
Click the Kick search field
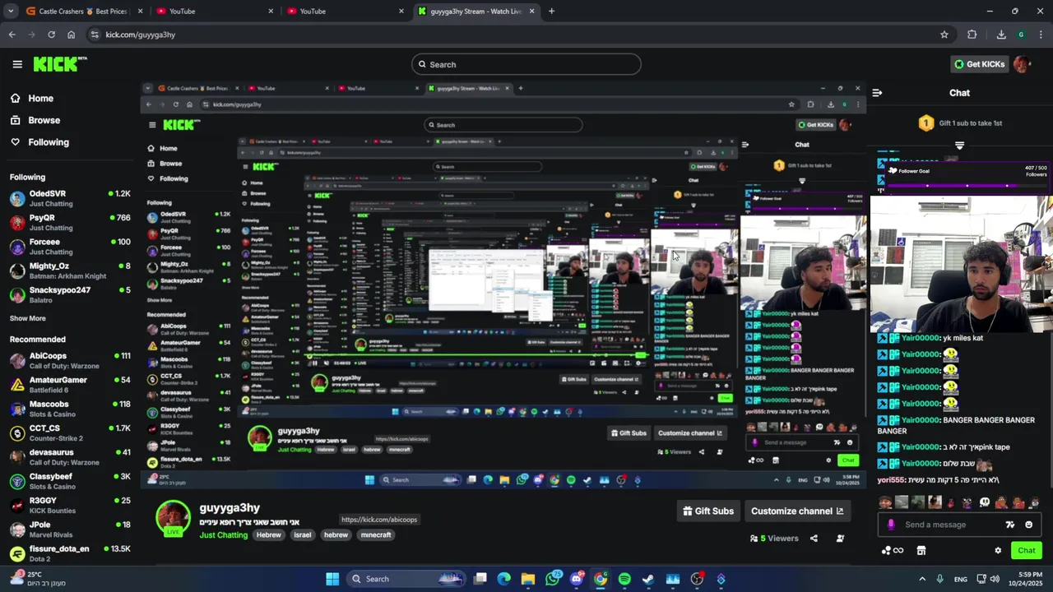click(x=526, y=64)
